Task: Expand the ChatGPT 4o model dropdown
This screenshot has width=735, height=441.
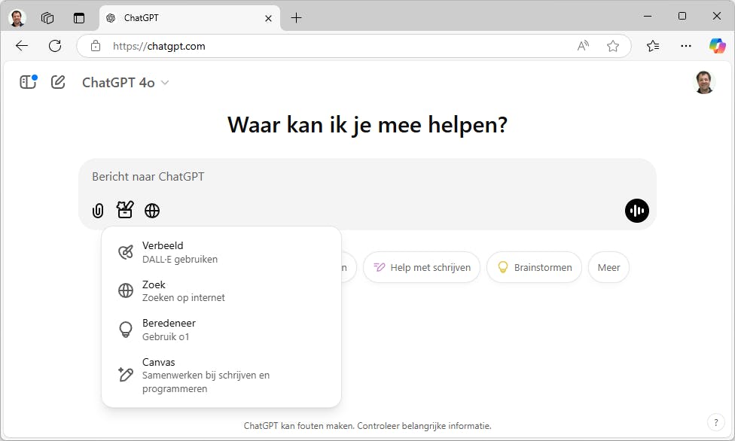Action: click(126, 83)
